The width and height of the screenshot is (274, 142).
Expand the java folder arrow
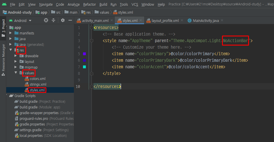click(11, 39)
